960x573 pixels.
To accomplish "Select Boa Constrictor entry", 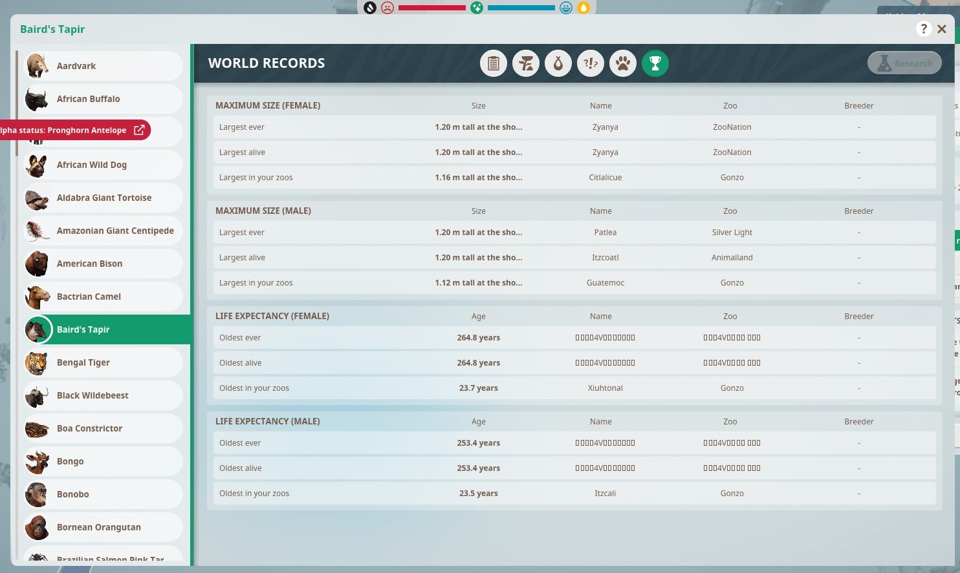I will coord(104,428).
